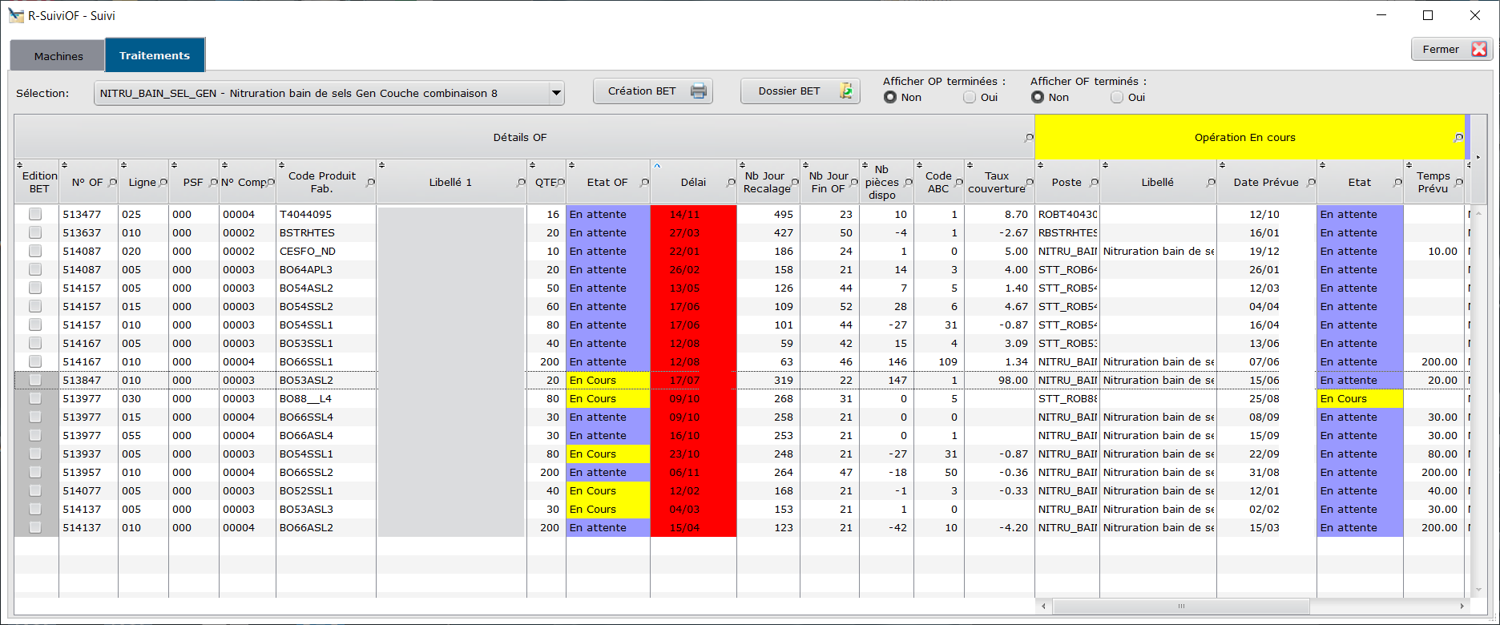This screenshot has width=1500, height=625.
Task: Click search icon in Nb Jour Recalage header
Action: 795,183
